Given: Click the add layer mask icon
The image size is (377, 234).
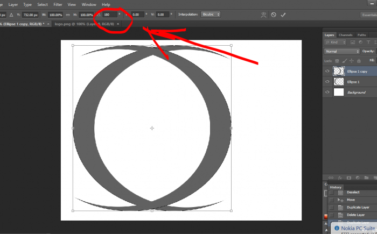Looking at the screenshot, I should (x=348, y=177).
